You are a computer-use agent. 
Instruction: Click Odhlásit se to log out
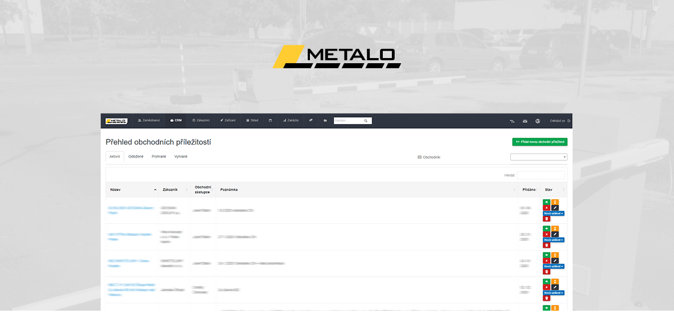pyautogui.click(x=560, y=121)
